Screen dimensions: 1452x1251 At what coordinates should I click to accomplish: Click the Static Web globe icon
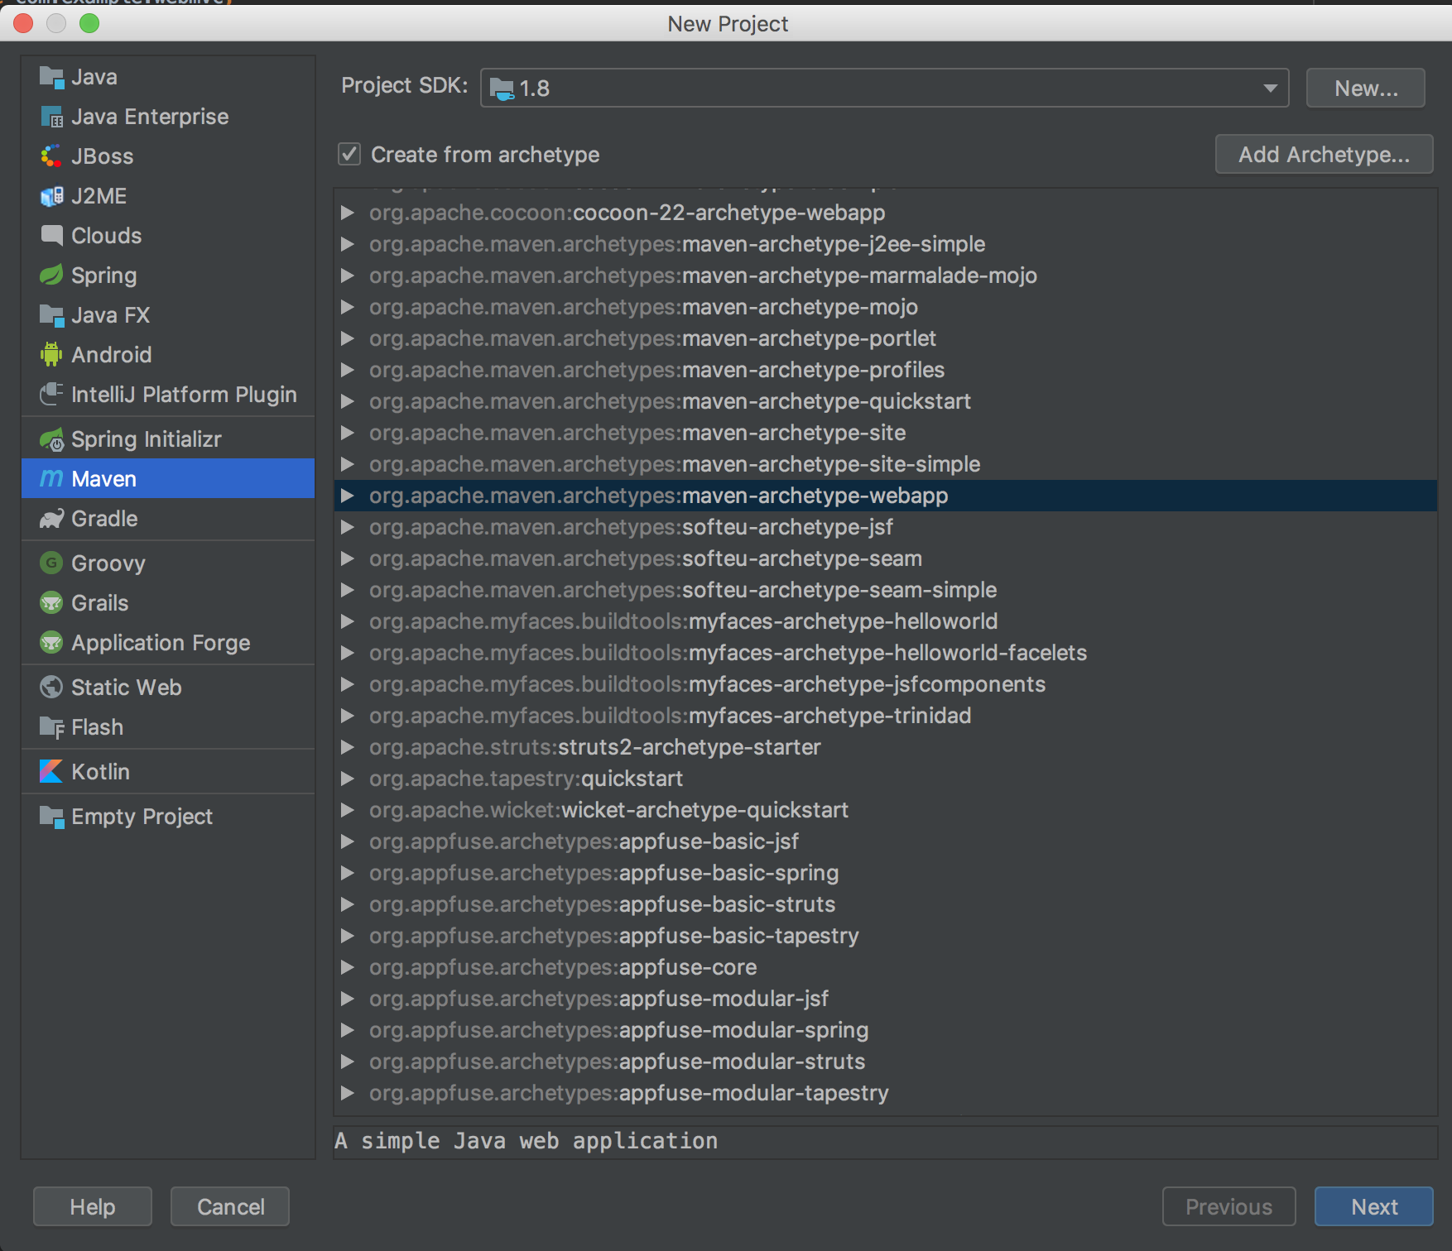point(51,688)
